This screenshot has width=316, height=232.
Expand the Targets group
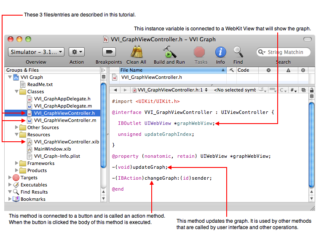click(x=10, y=178)
